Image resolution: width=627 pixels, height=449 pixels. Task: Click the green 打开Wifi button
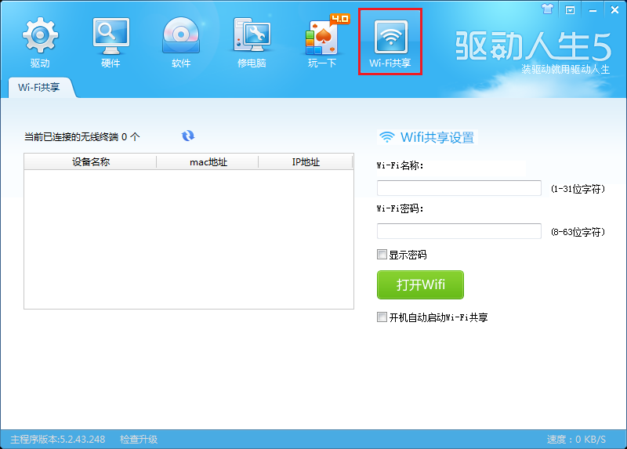(420, 284)
